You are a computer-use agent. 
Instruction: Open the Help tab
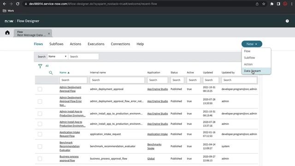tap(140, 44)
